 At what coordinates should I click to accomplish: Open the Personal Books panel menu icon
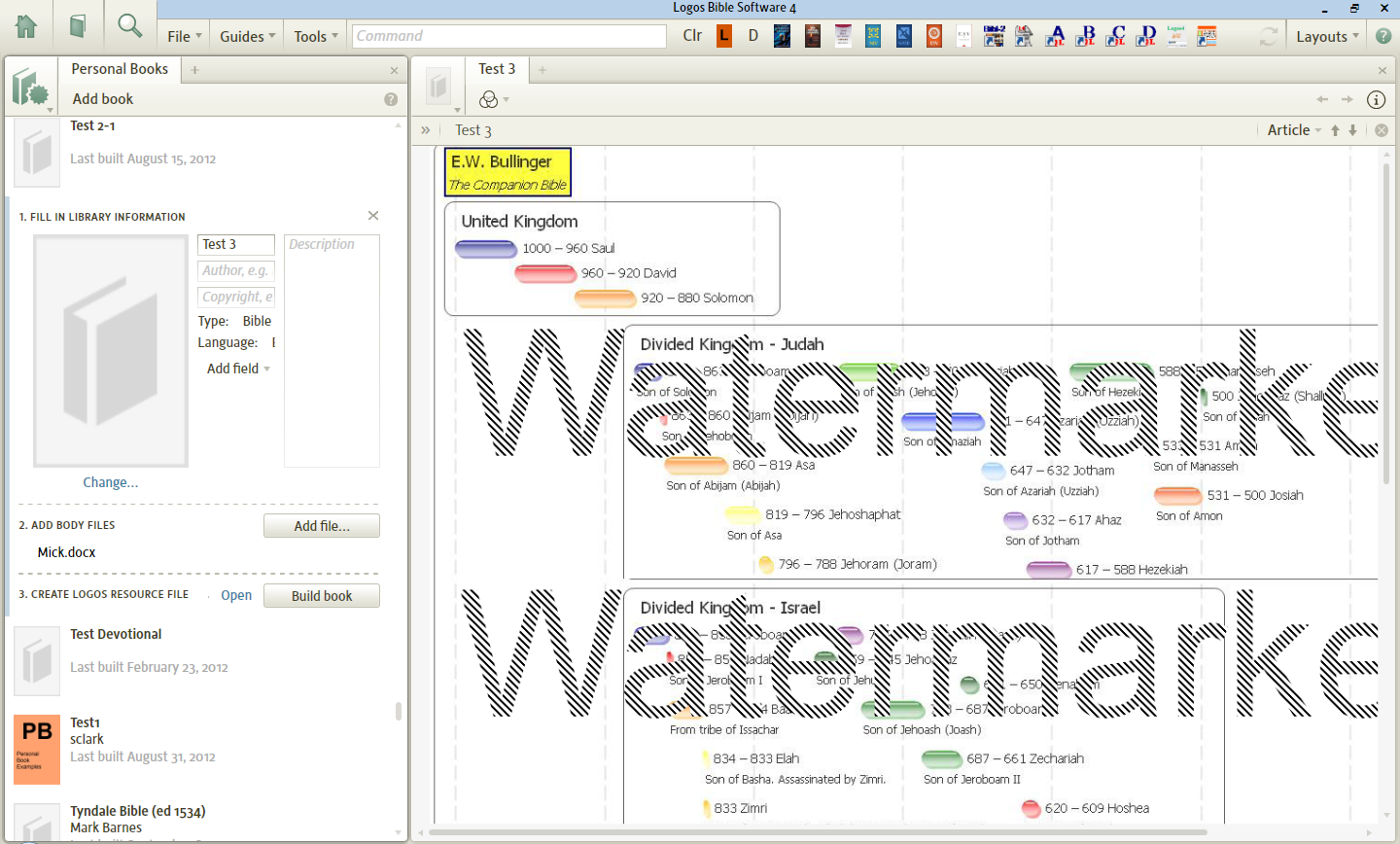(31, 88)
